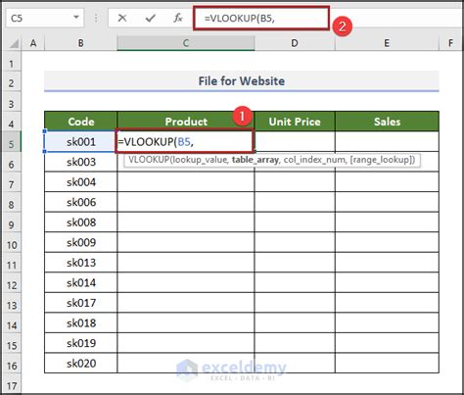This screenshot has width=464, height=395.
Task: Select the empty Unit Price cell for sk008
Action: tap(295, 222)
